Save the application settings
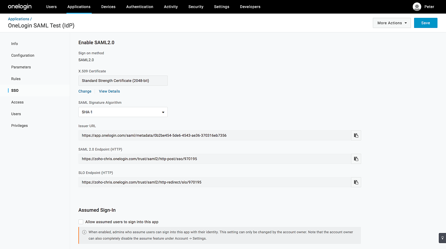Screen dimensions: 446x249 (x=425, y=23)
